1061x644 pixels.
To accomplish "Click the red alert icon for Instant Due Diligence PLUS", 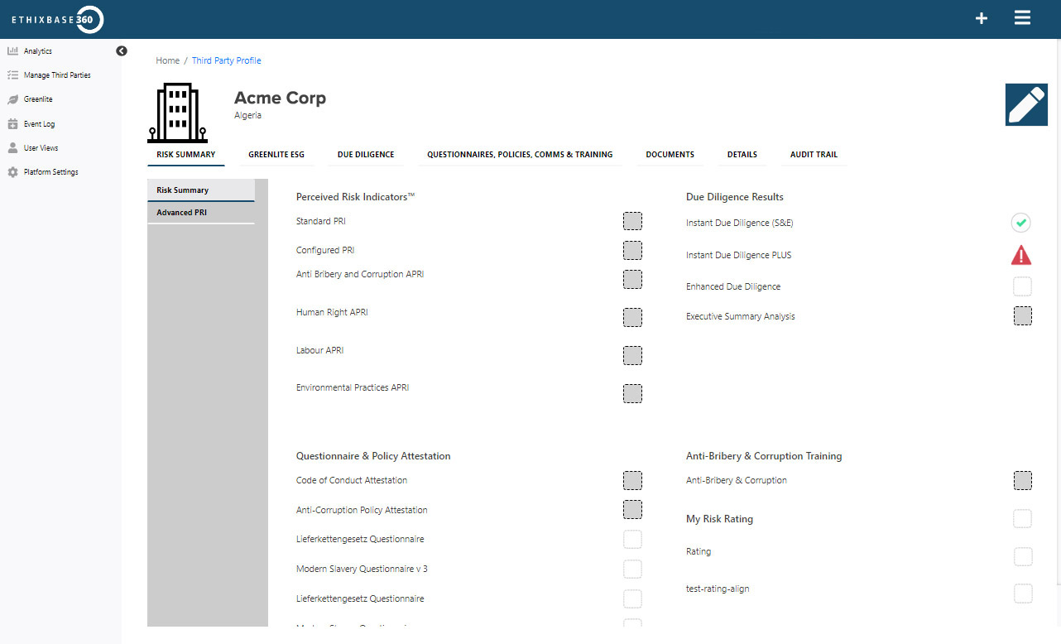I will (x=1020, y=255).
